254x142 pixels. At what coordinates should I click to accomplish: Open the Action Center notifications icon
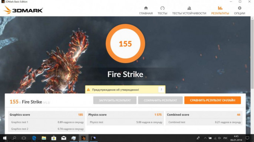click(x=247, y=138)
